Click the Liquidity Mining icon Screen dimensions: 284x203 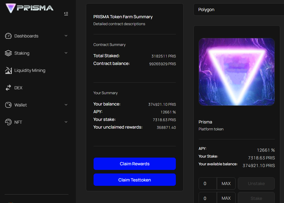tap(8, 70)
